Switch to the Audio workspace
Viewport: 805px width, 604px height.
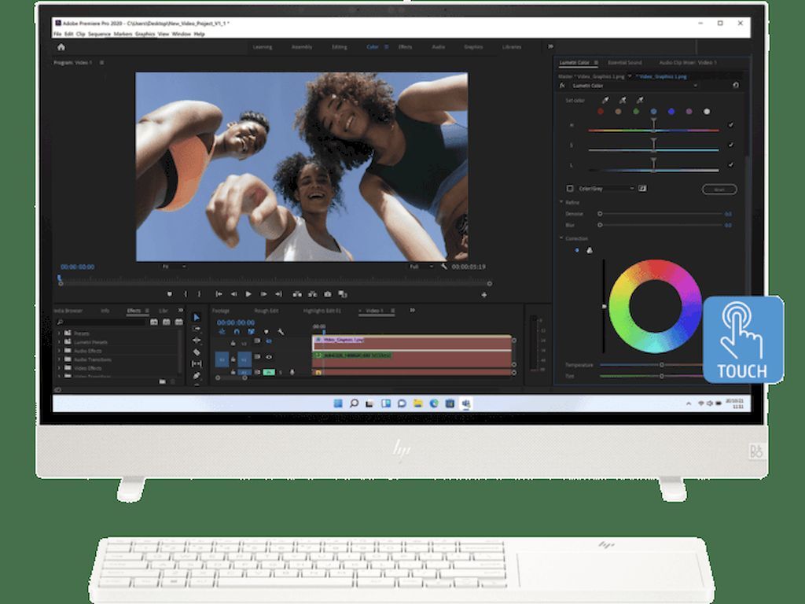439,46
